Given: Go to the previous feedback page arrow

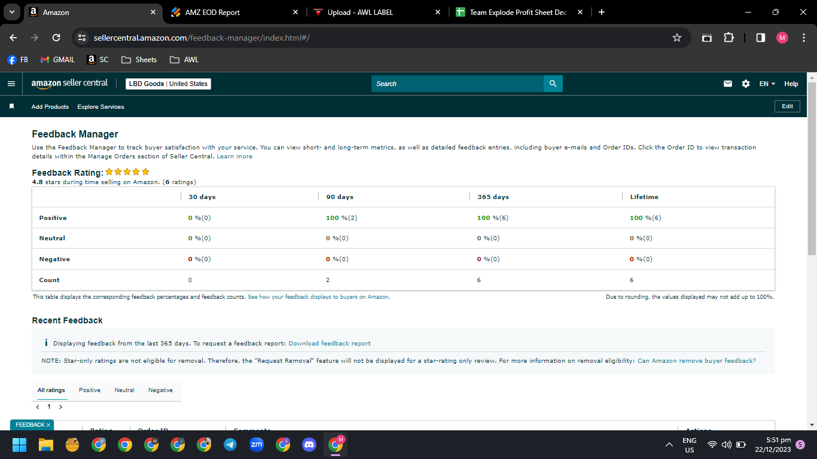Looking at the screenshot, I should point(38,407).
